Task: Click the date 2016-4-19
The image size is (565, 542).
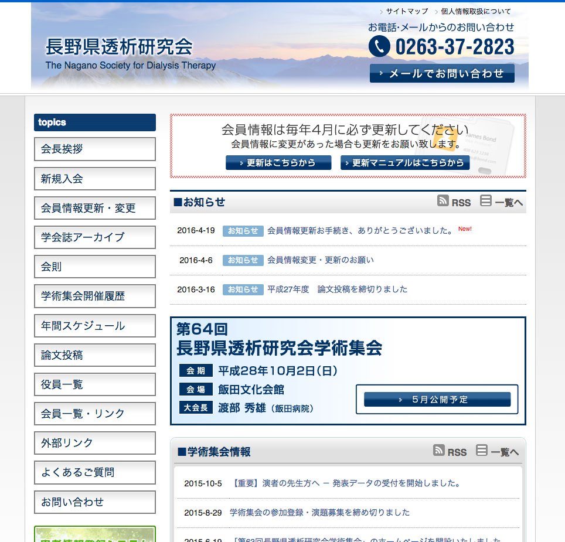Action: (196, 230)
